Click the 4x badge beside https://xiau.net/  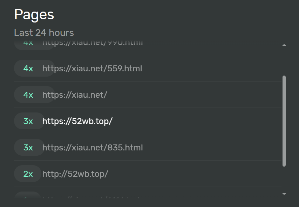(x=28, y=95)
